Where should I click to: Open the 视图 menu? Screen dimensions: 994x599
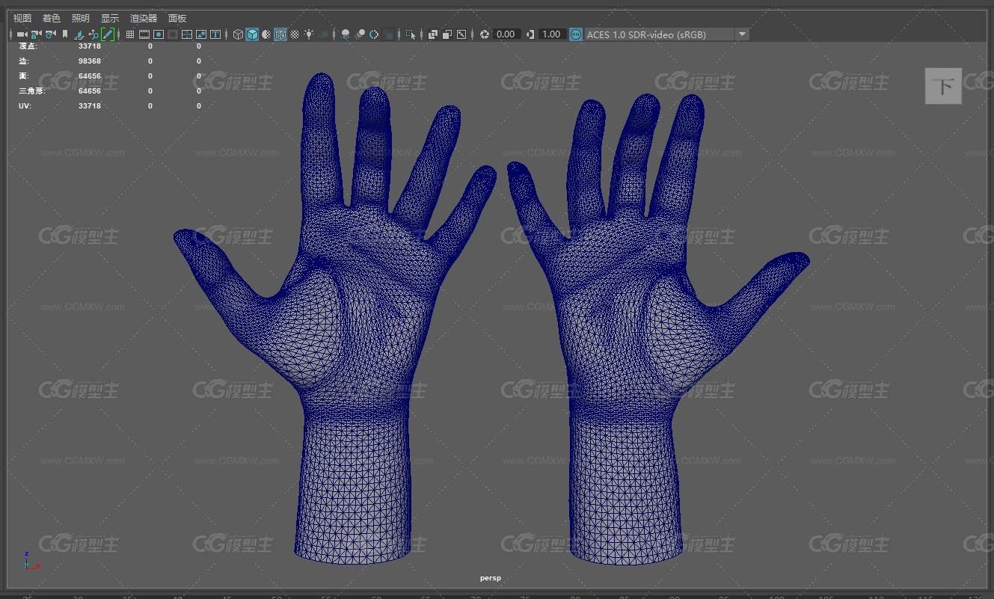[x=22, y=18]
